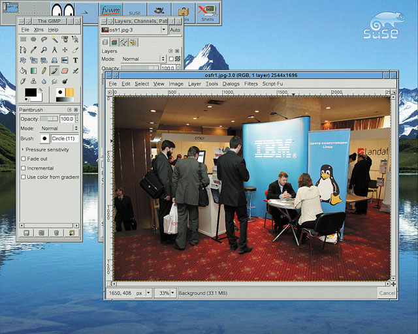Select the Dodge/Burn tool
418x334 pixels.
(65, 82)
